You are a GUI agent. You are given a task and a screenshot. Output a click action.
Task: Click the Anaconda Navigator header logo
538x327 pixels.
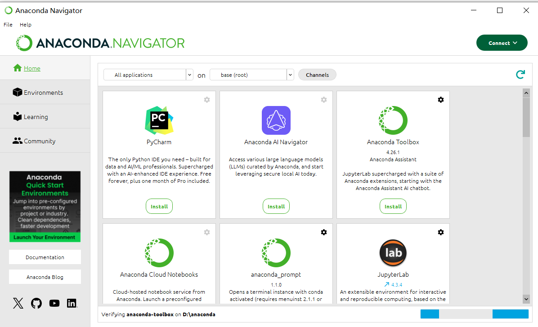pyautogui.click(x=100, y=43)
